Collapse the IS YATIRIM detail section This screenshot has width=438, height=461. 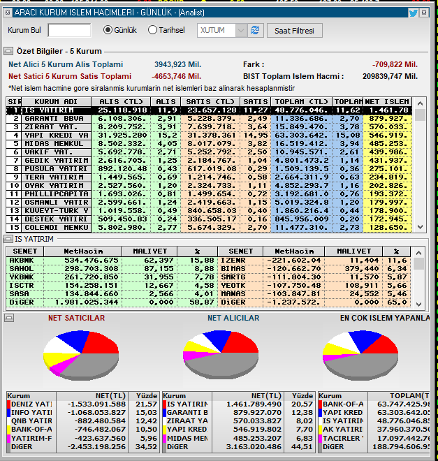click(x=8, y=239)
